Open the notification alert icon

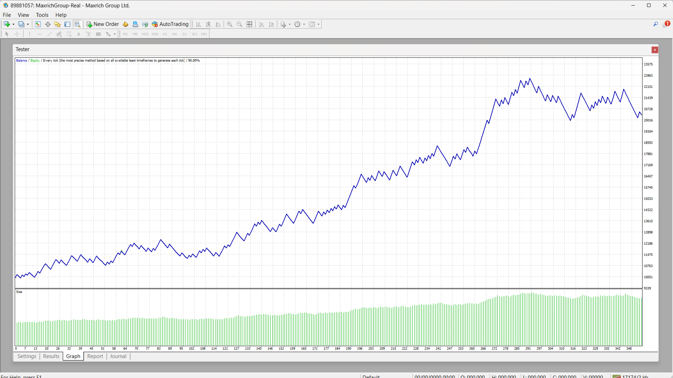click(666, 24)
